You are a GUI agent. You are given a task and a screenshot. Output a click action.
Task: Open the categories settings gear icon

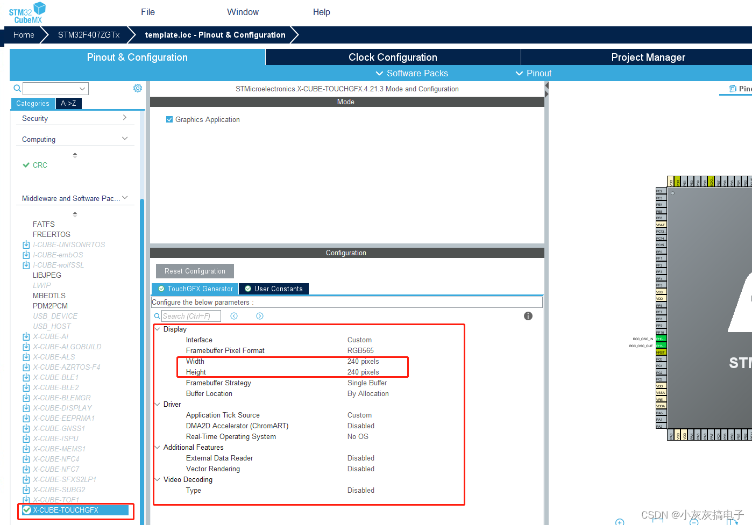(x=138, y=88)
